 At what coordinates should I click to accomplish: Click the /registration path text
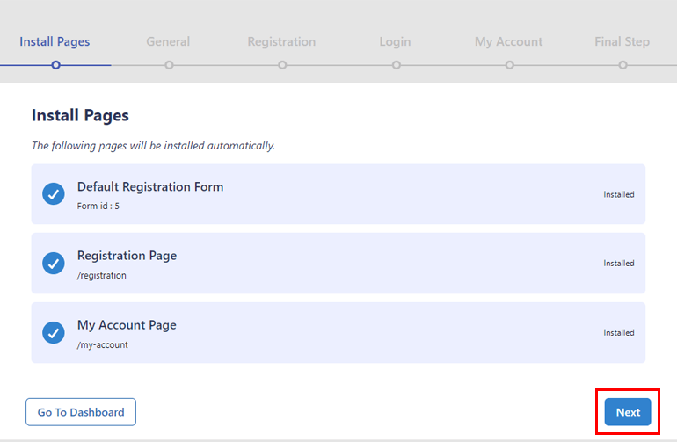(x=102, y=275)
